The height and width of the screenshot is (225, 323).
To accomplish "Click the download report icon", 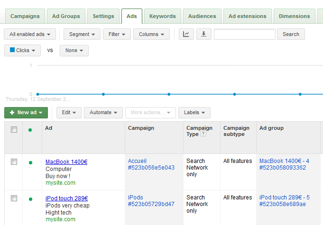I will (x=203, y=34).
